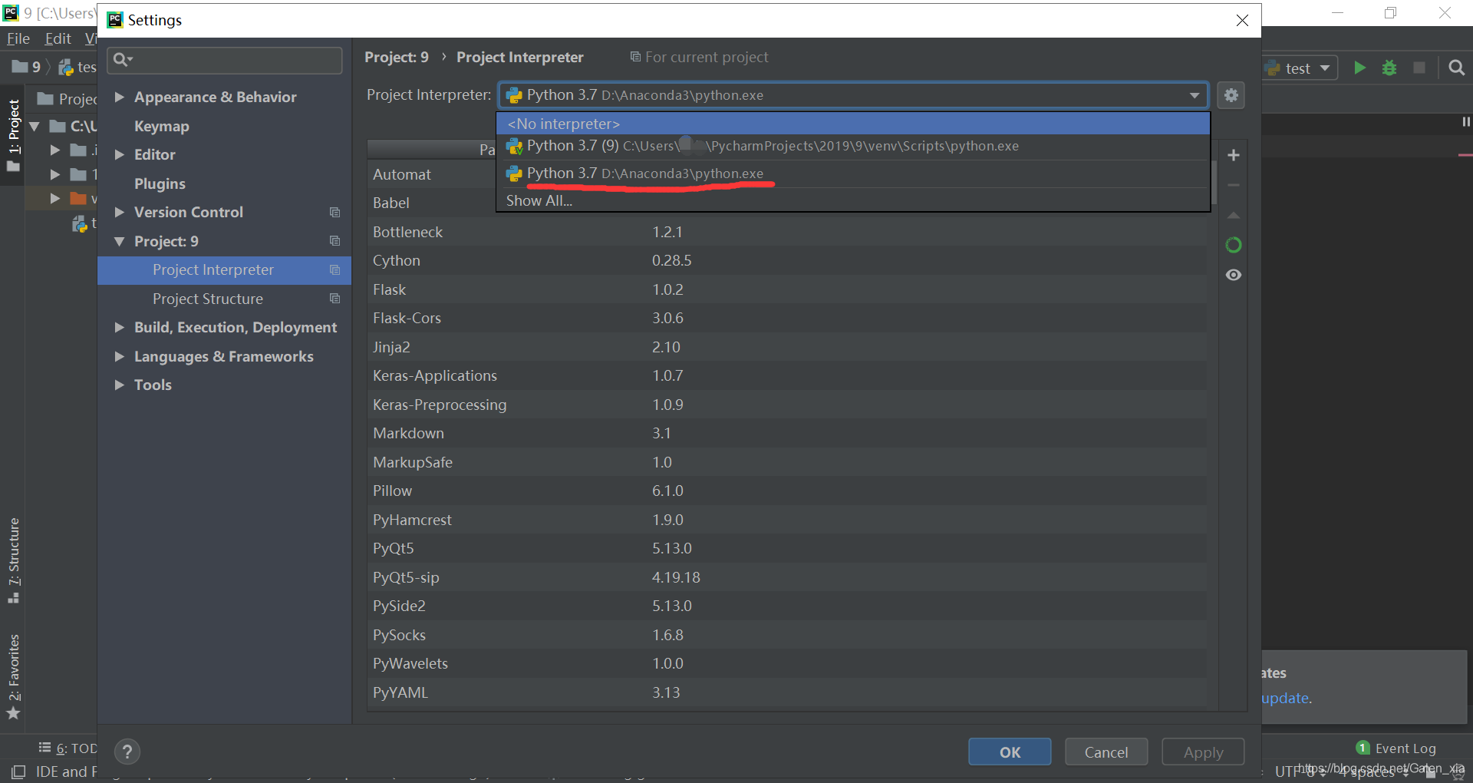Select Flask package row
The image size is (1473, 783).
tap(786, 289)
